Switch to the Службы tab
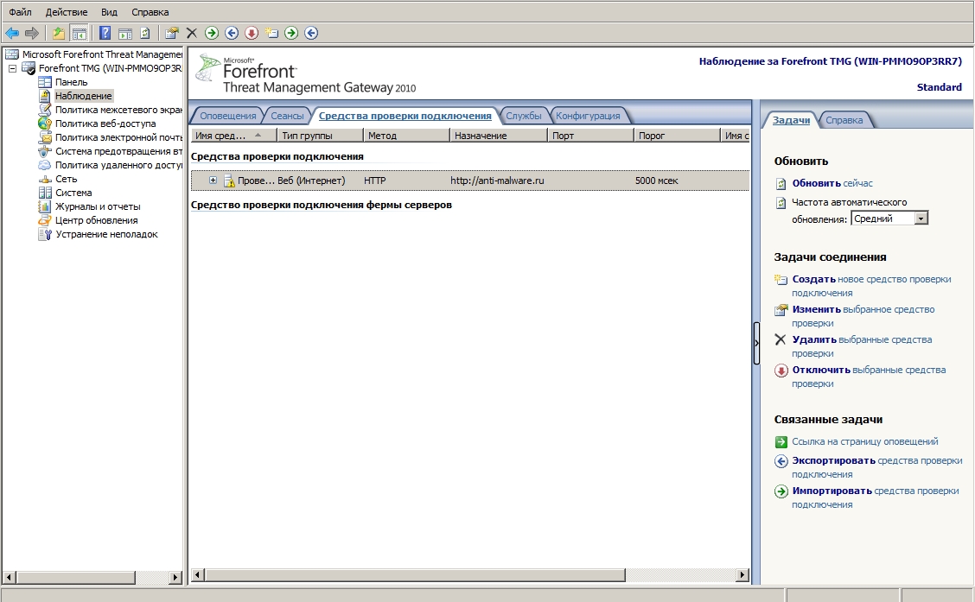975x602 pixels. click(524, 116)
